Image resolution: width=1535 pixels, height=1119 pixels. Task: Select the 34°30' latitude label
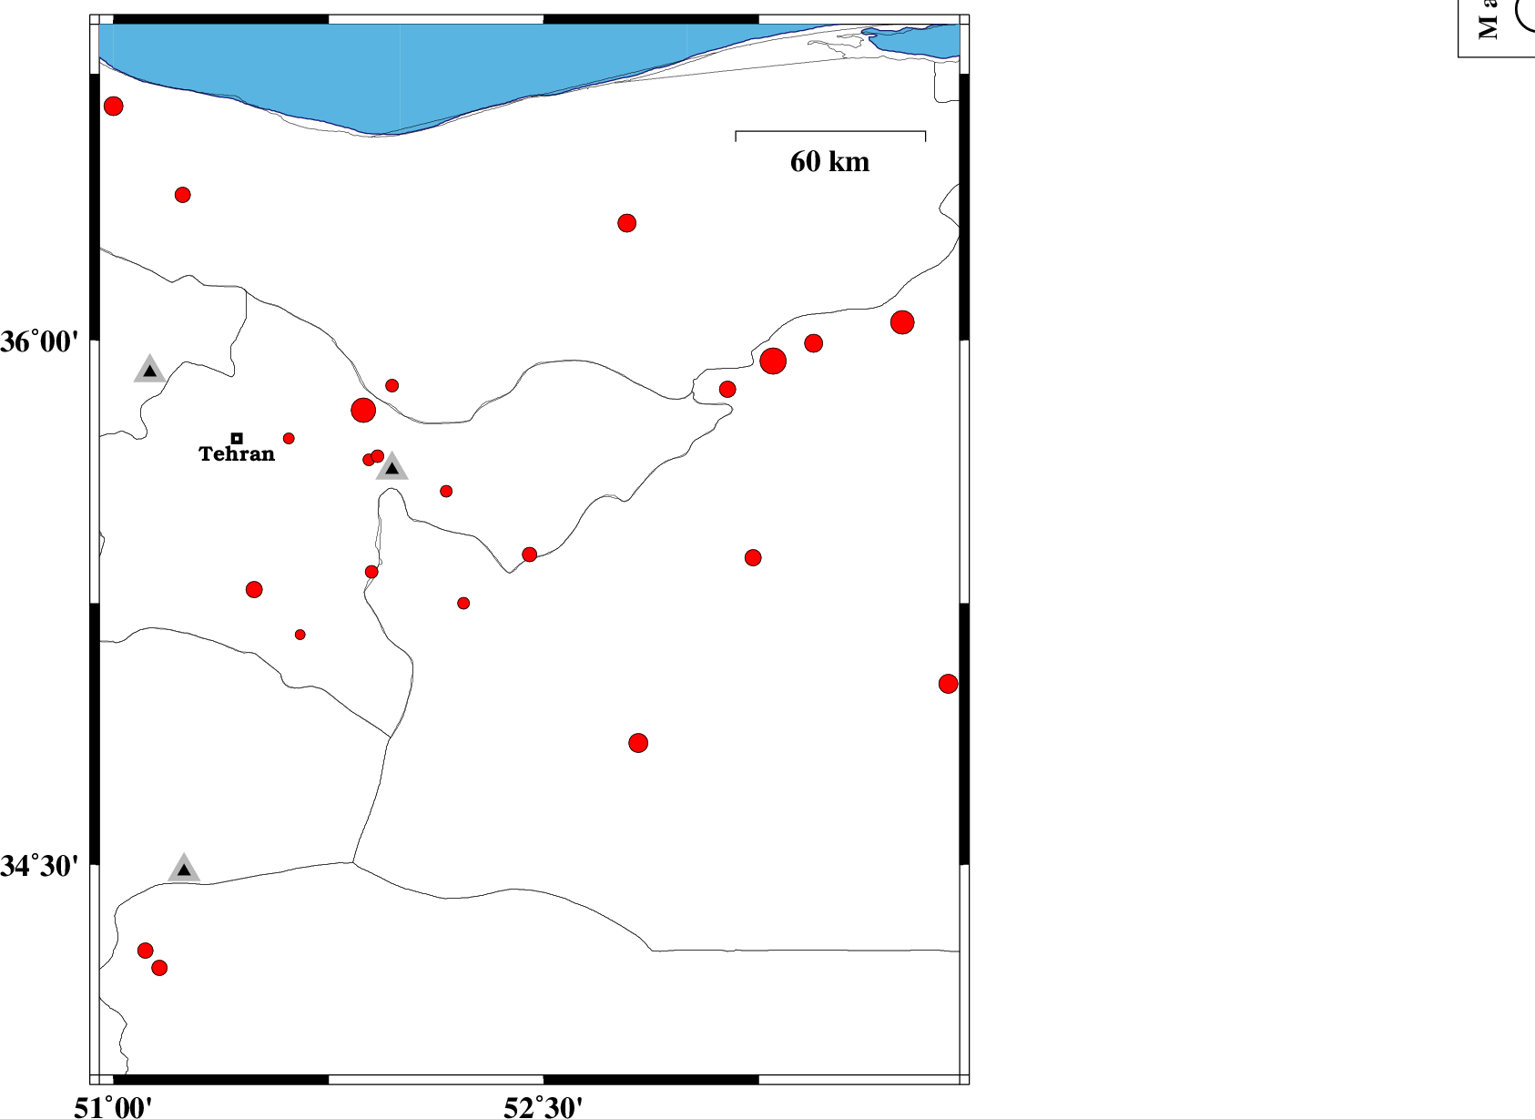pyautogui.click(x=40, y=866)
